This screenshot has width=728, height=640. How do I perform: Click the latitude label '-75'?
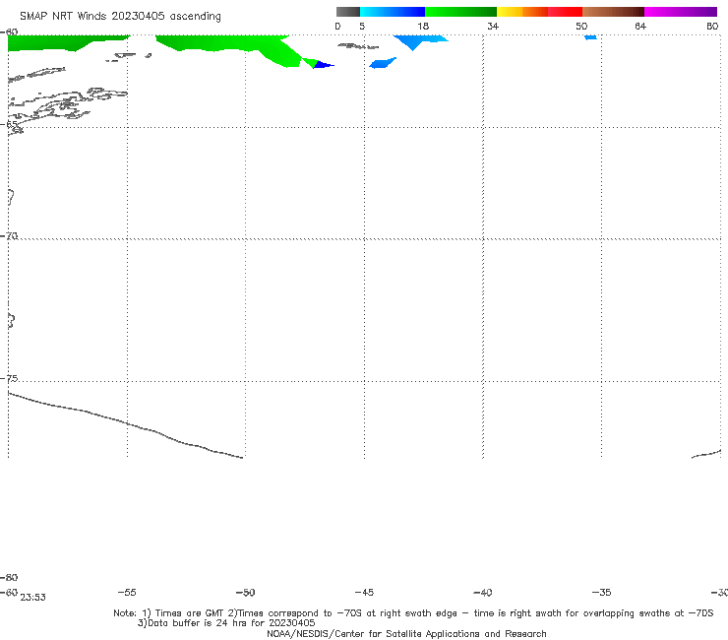point(9,378)
